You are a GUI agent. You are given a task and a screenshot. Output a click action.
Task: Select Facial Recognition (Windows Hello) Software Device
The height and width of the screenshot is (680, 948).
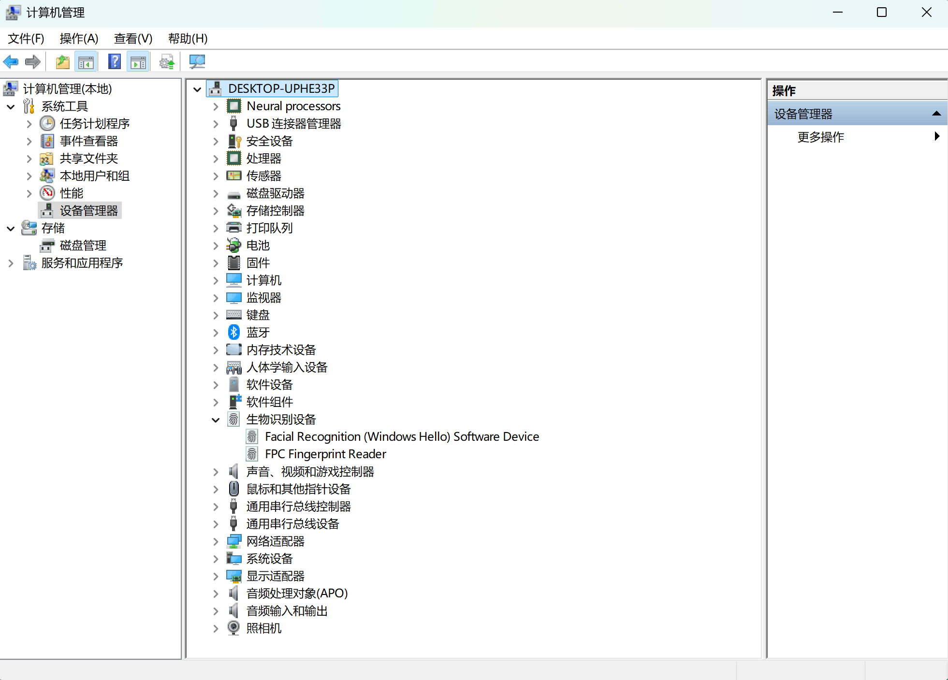[x=402, y=437]
